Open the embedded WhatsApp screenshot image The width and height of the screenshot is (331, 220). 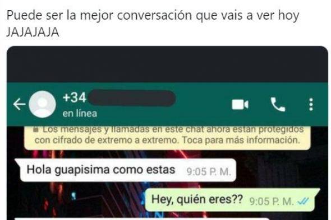tap(167, 133)
